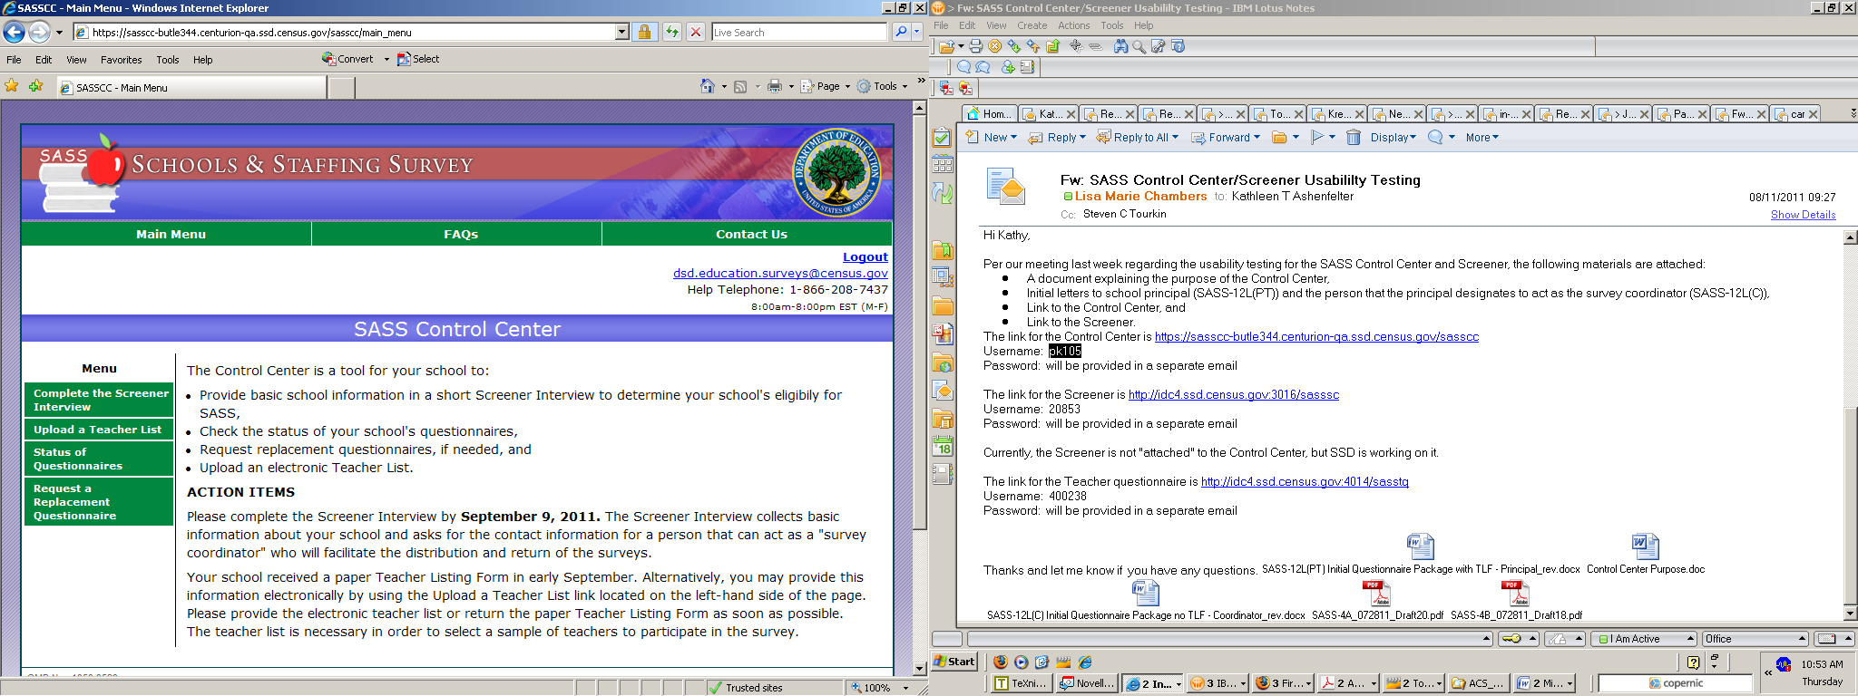
Task: Click in the Live Search input field
Action: [x=798, y=33]
